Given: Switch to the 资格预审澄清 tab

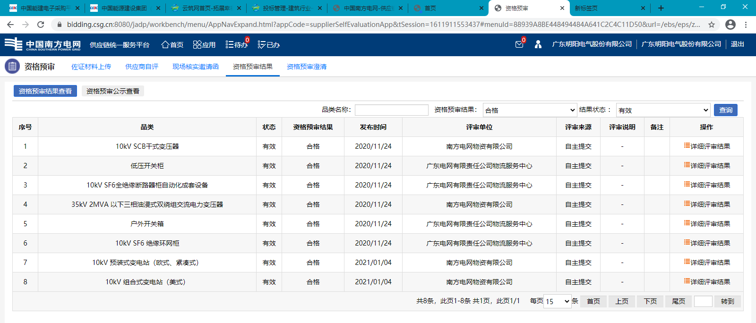Looking at the screenshot, I should (307, 67).
